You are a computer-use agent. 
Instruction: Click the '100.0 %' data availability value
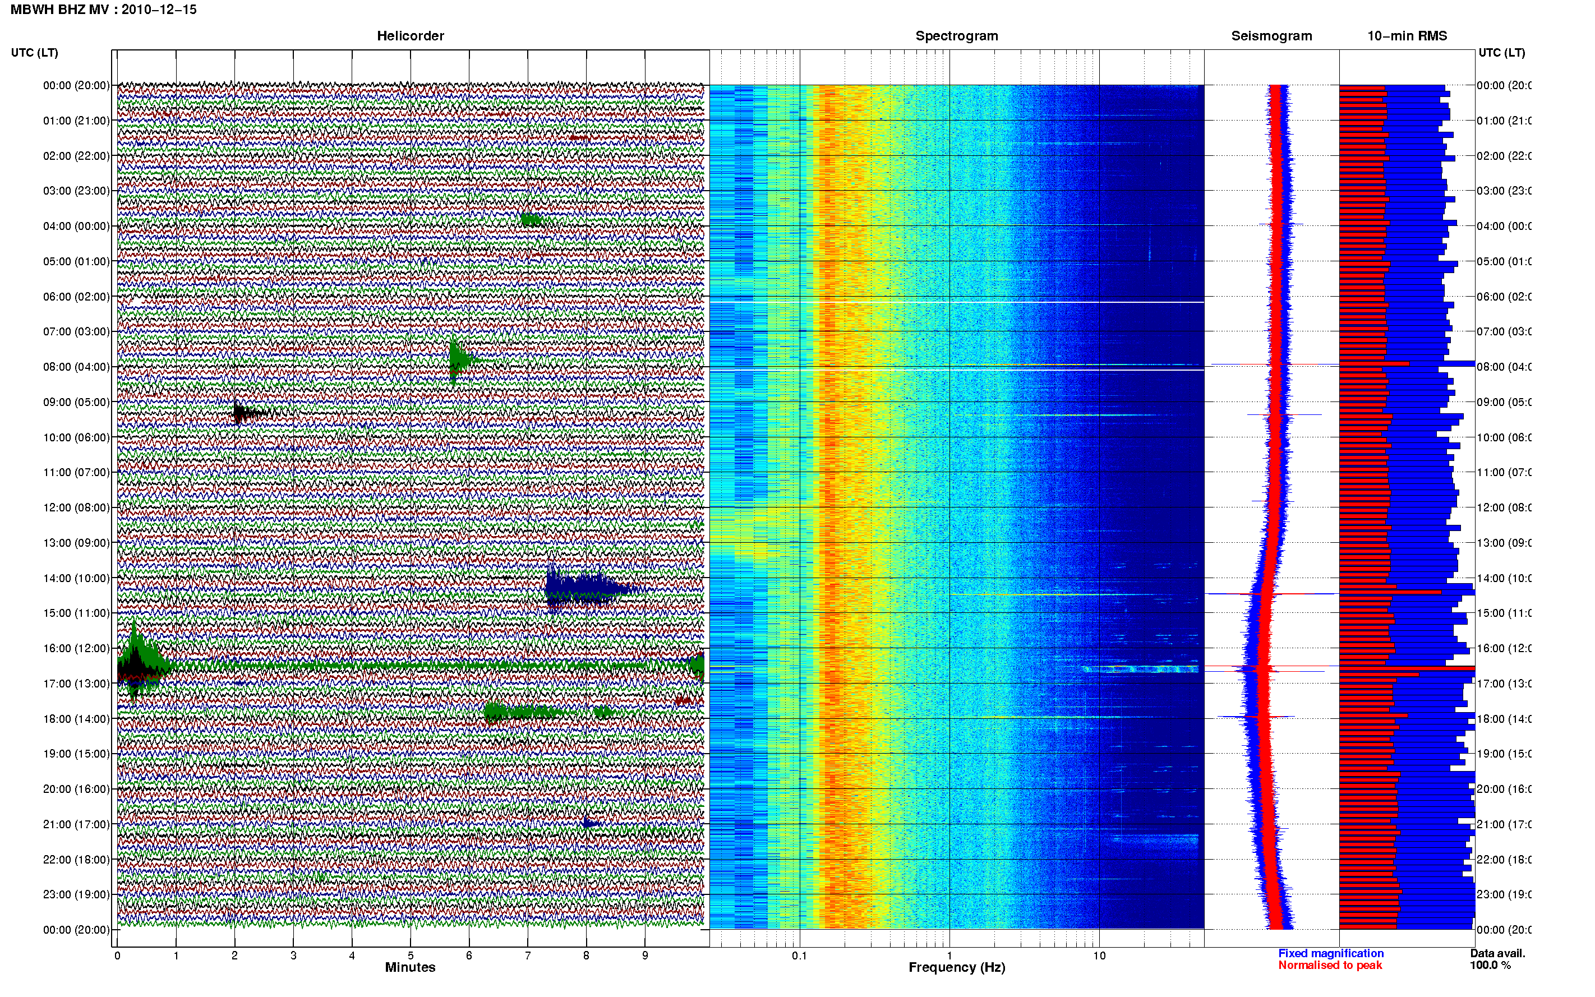[1490, 966]
